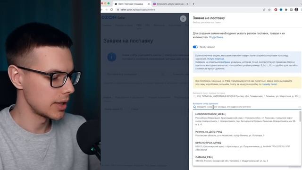Clear the acceptance point field icon
The height and width of the screenshot is (170, 302).
300,96
